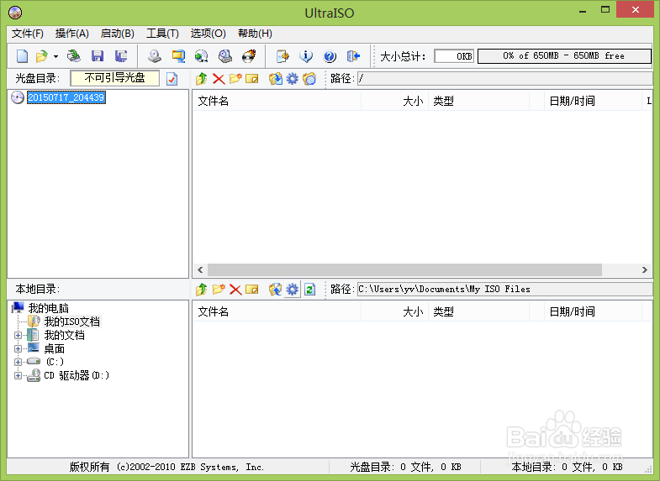Click the disc list horizontal scrollbar thumb
The image size is (660, 481).
click(x=405, y=269)
